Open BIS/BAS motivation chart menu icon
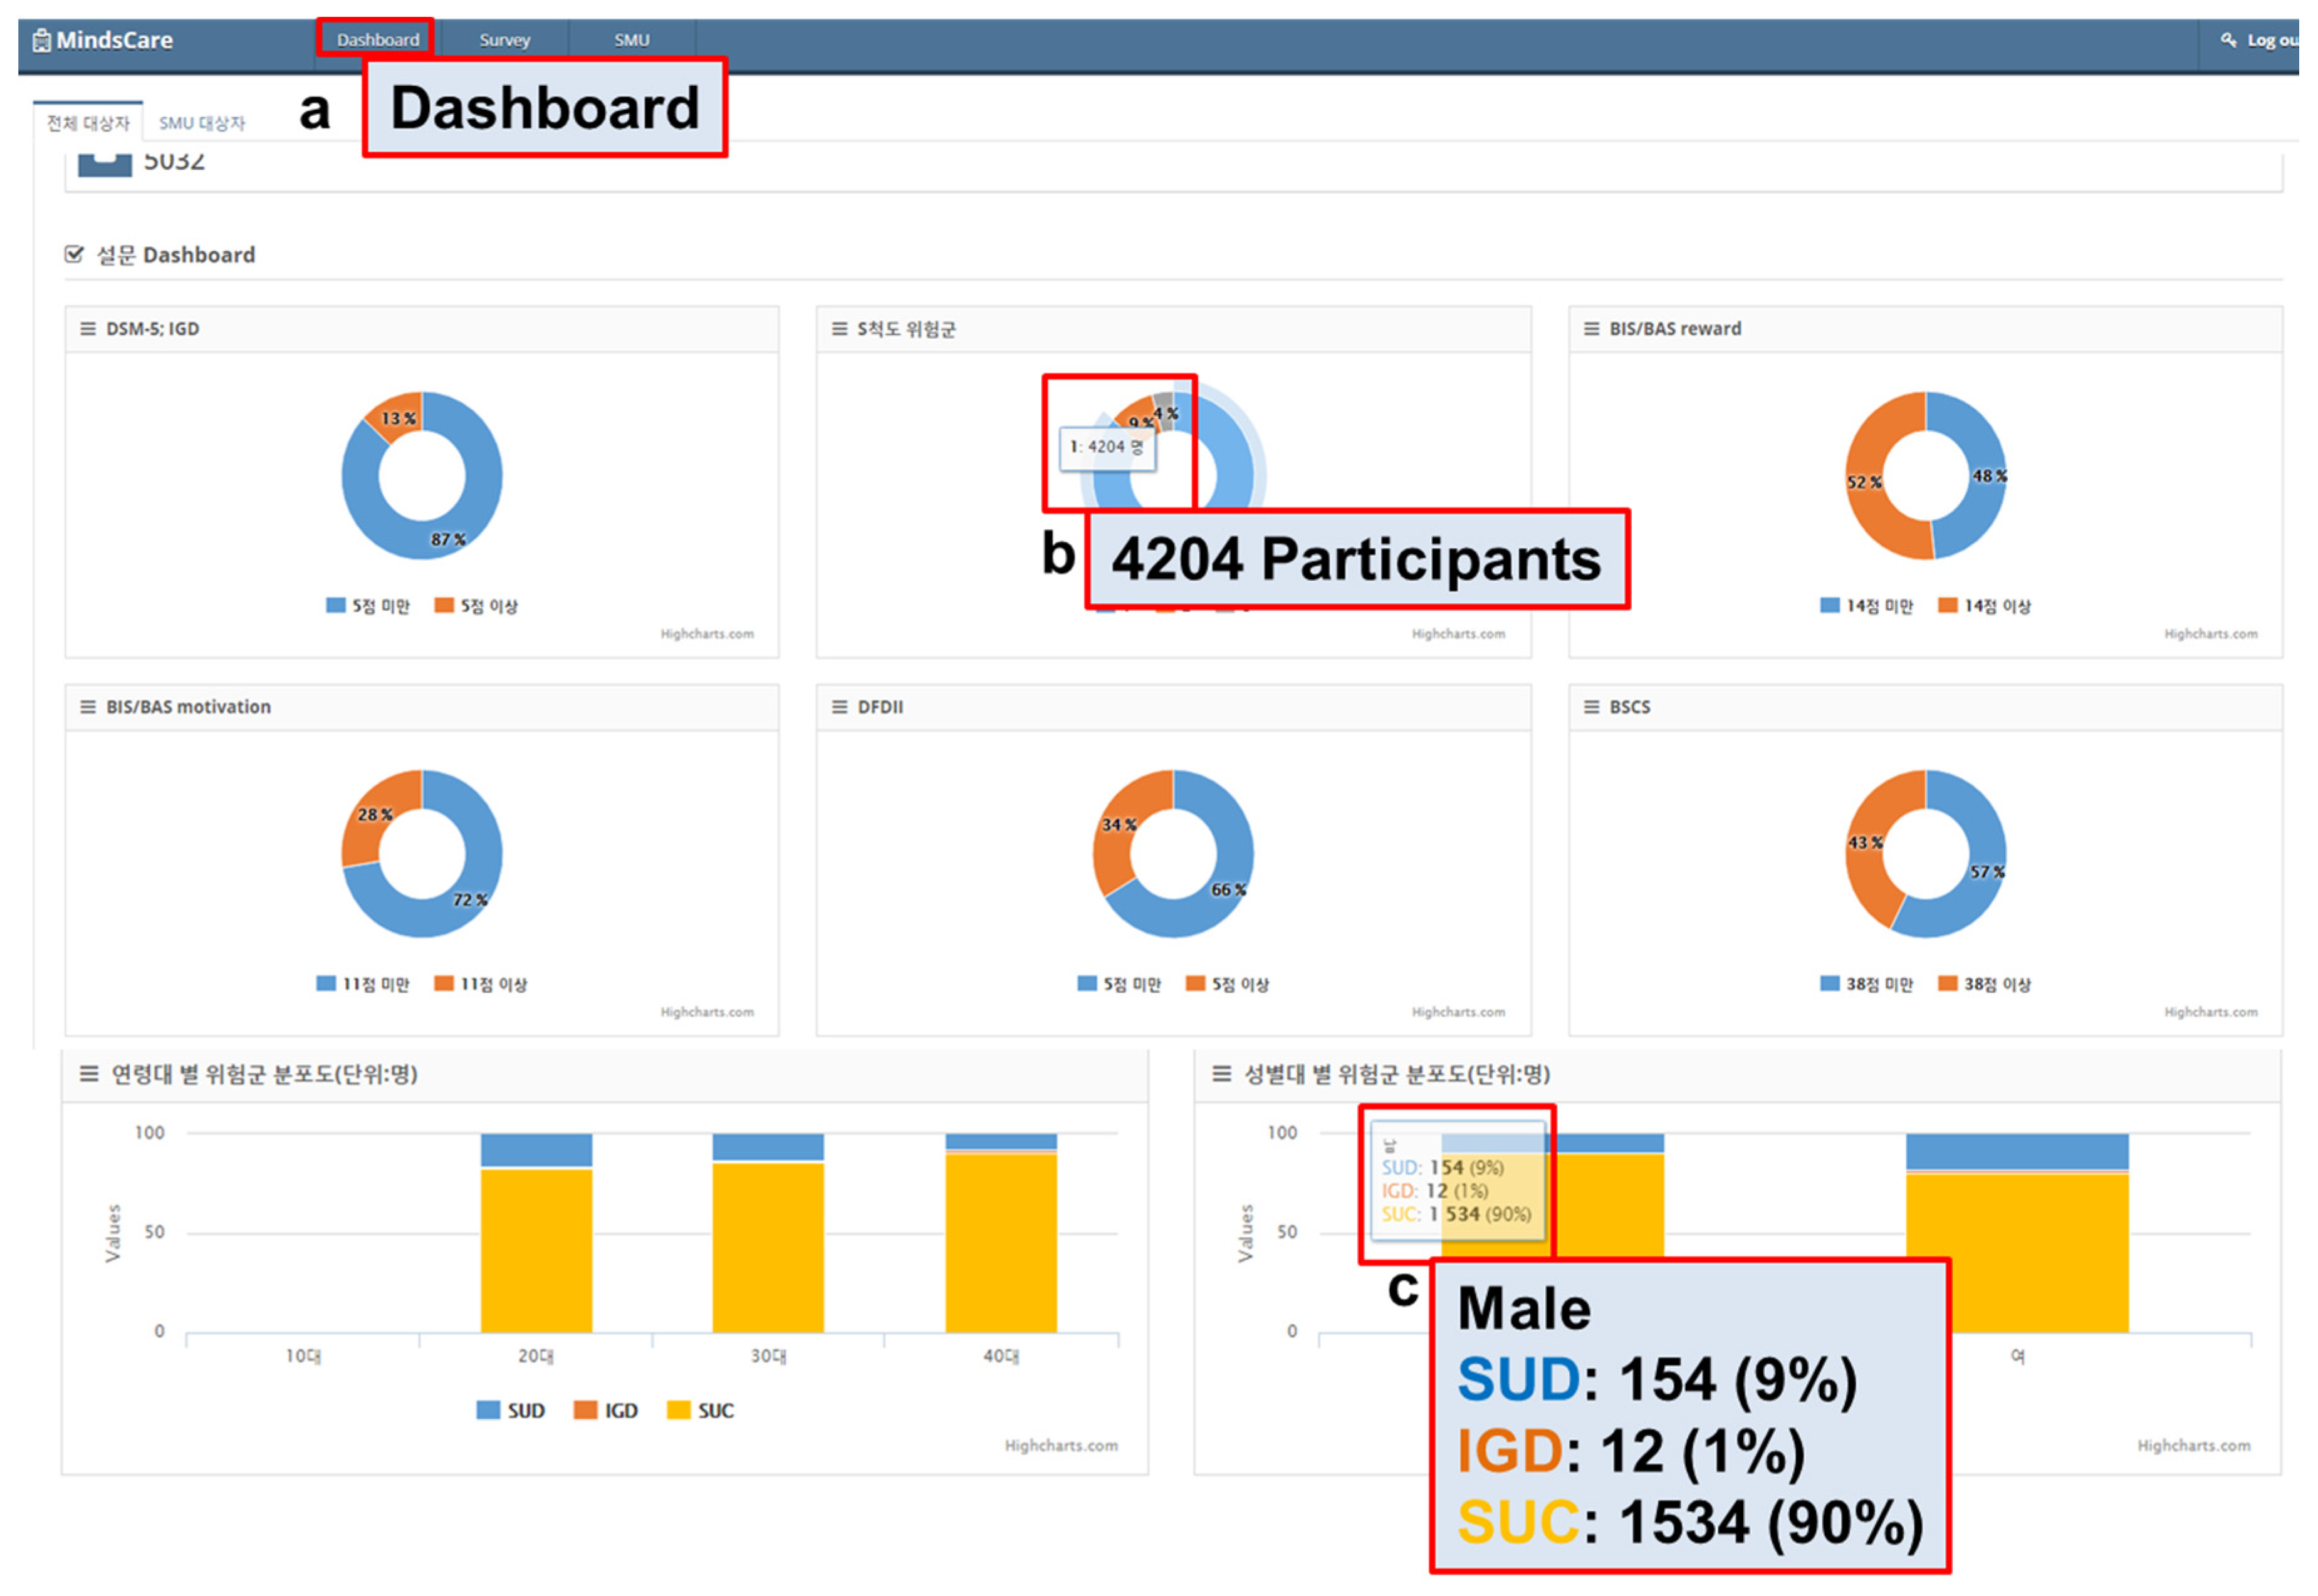 88,707
